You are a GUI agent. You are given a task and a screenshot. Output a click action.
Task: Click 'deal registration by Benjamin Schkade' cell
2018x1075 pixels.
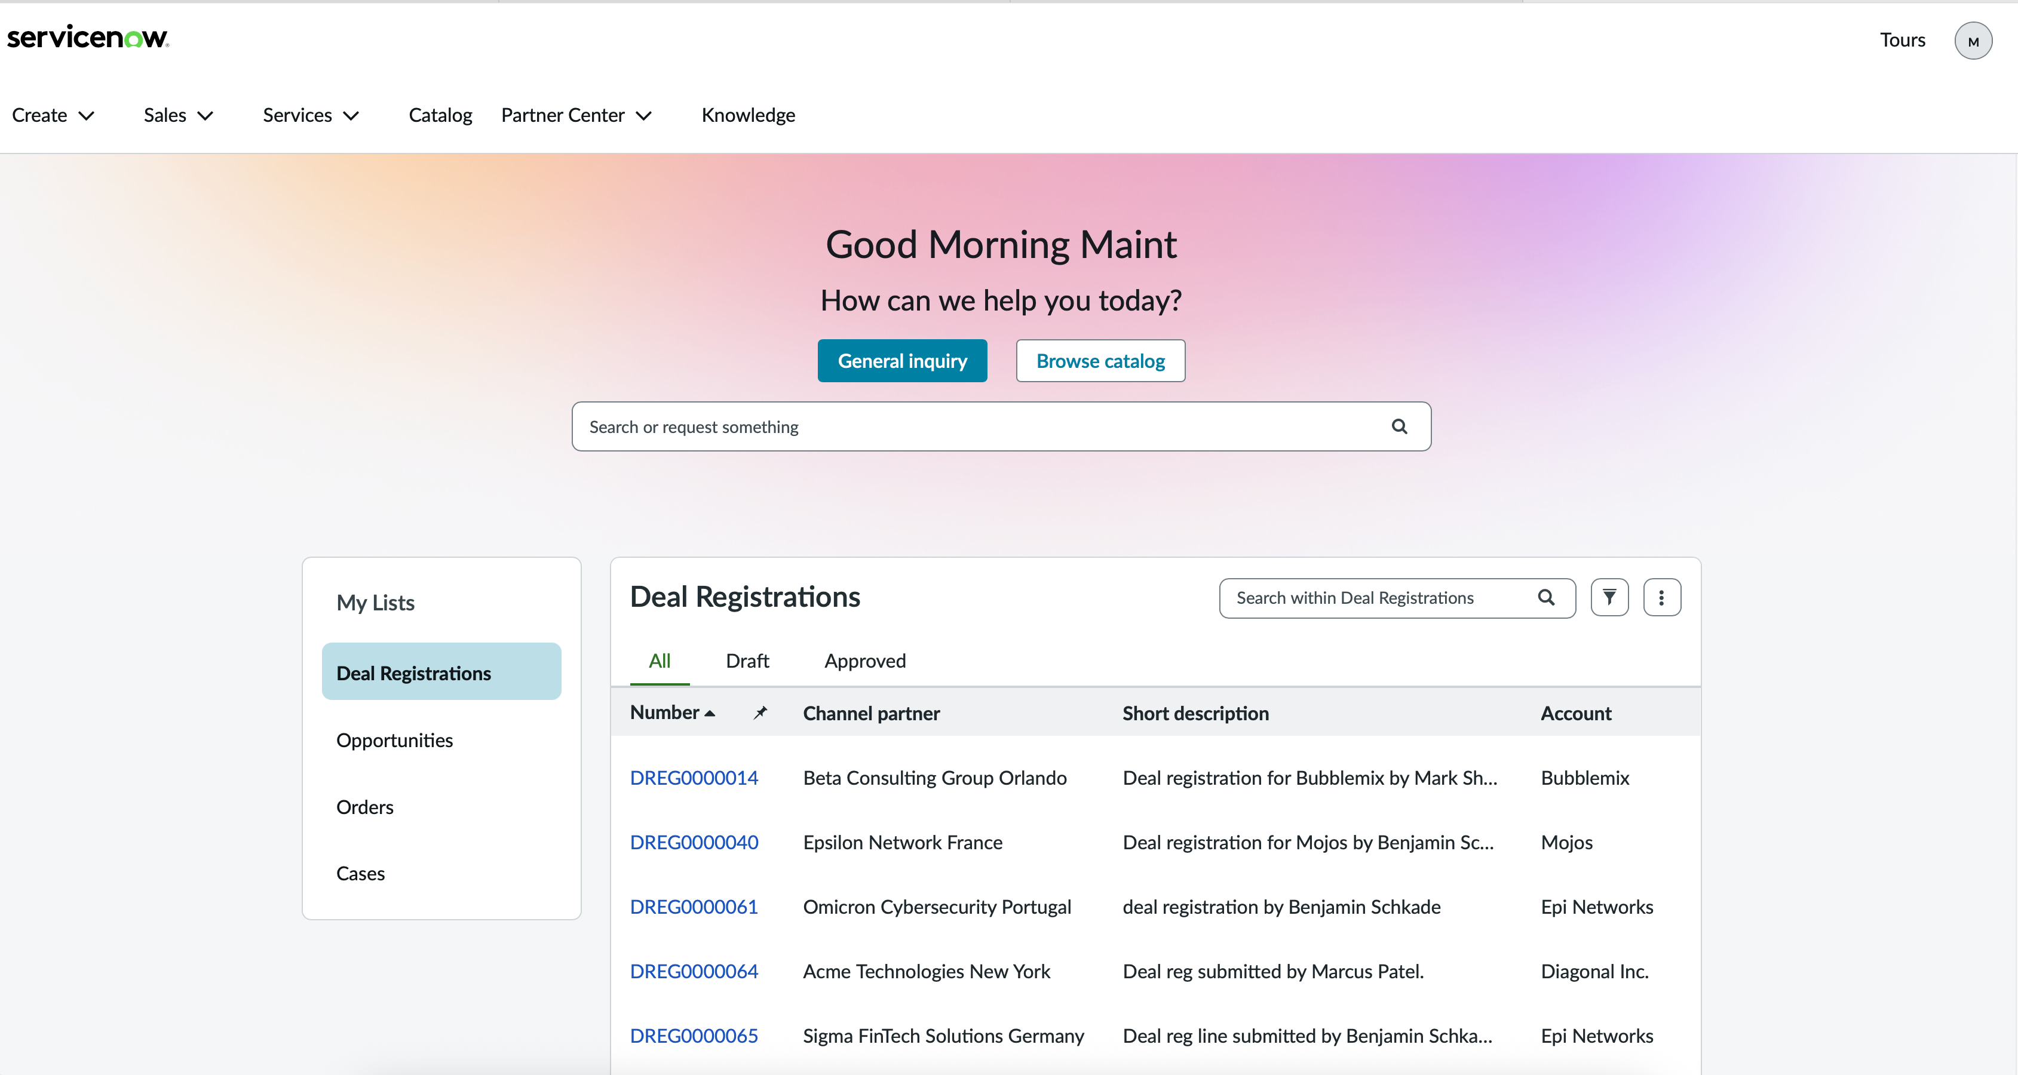click(1281, 907)
